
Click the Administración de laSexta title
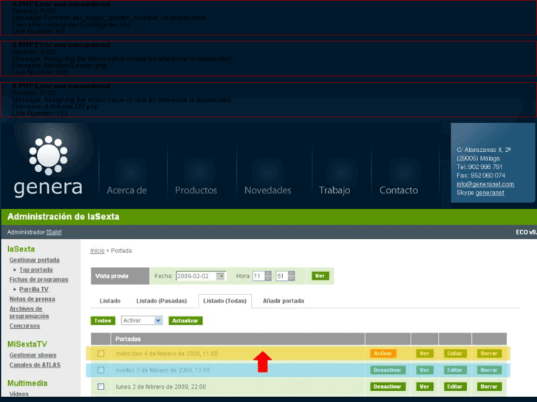point(64,217)
